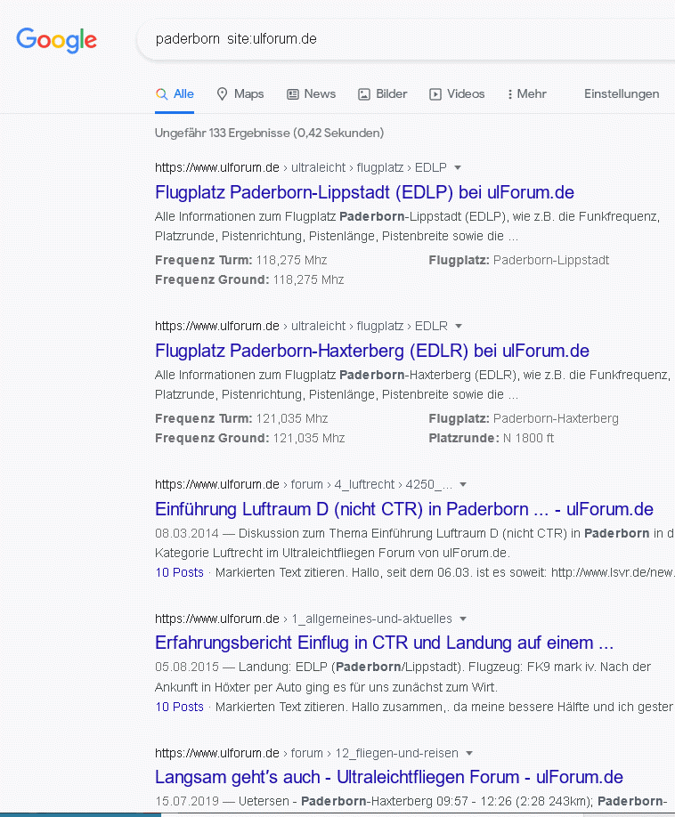Expand the arrow next to 12_fliegen-und-reisen URL
This screenshot has width=675, height=817.
point(469,754)
